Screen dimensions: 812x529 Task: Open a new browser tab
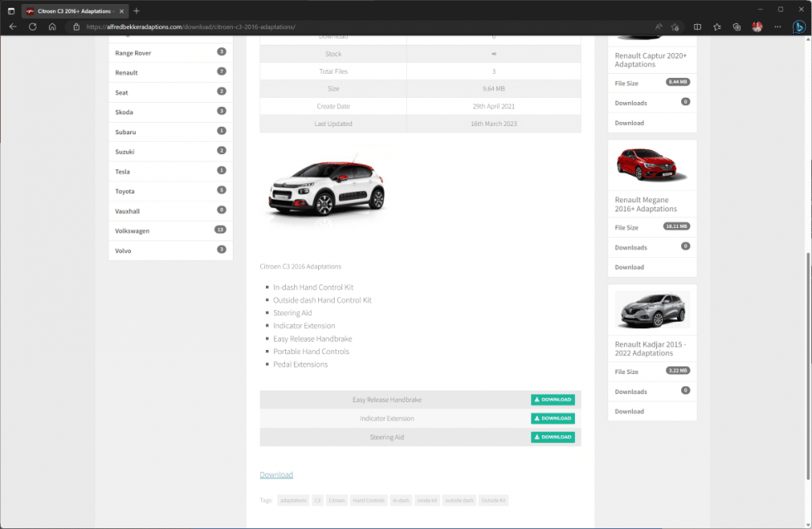135,11
